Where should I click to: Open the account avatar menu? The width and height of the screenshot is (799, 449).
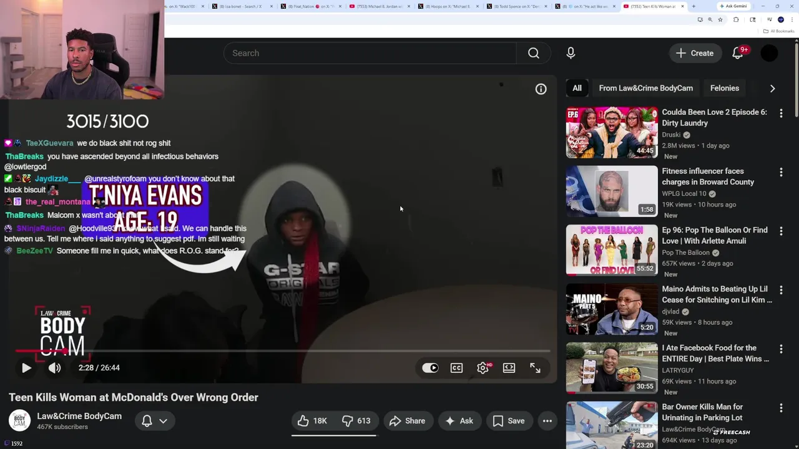point(770,53)
